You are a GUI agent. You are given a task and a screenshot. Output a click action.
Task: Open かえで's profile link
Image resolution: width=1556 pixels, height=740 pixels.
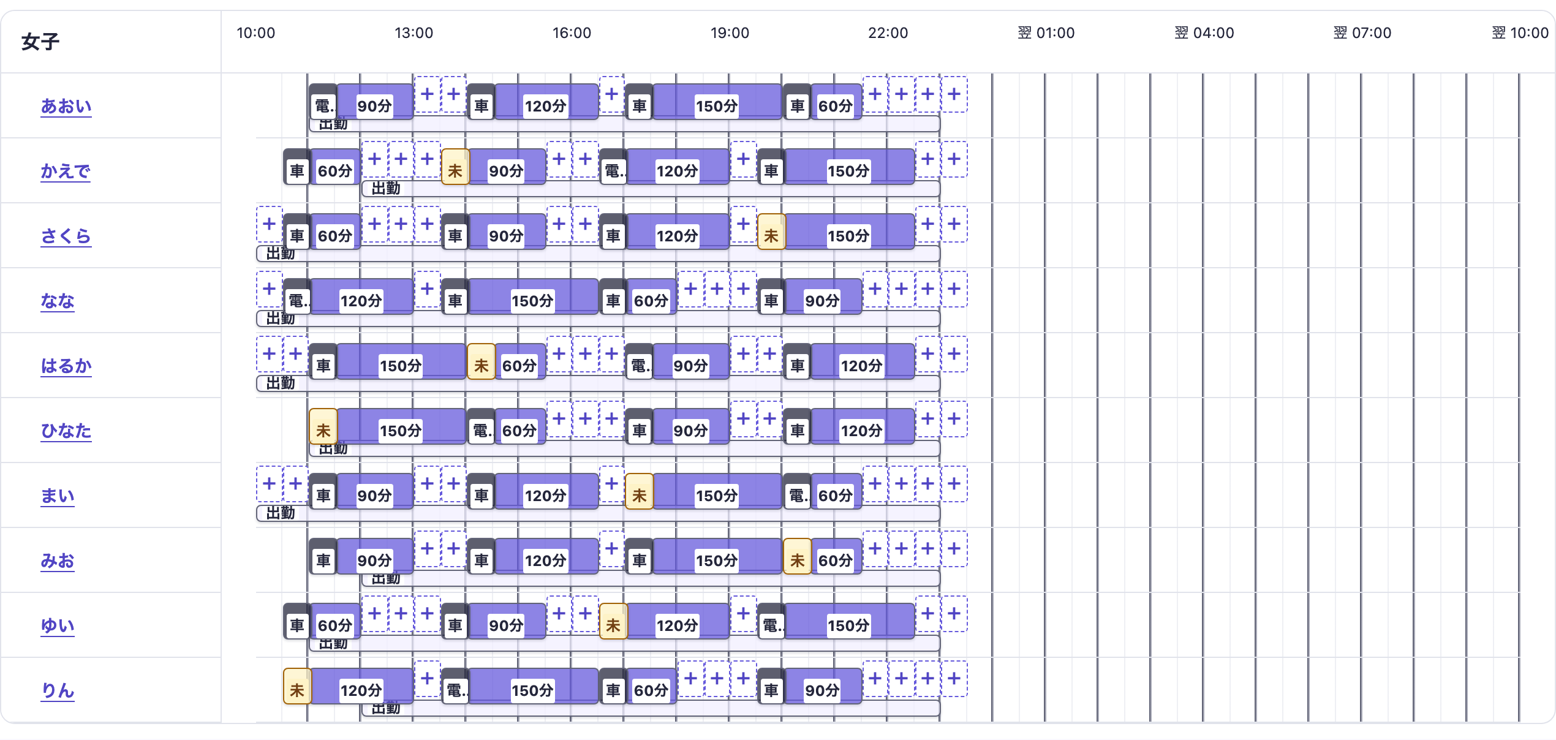66,172
